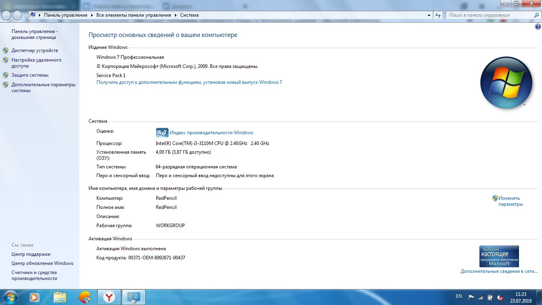Click the address bar refresh button
This screenshot has width=542, height=305.
pyautogui.click(x=438, y=15)
